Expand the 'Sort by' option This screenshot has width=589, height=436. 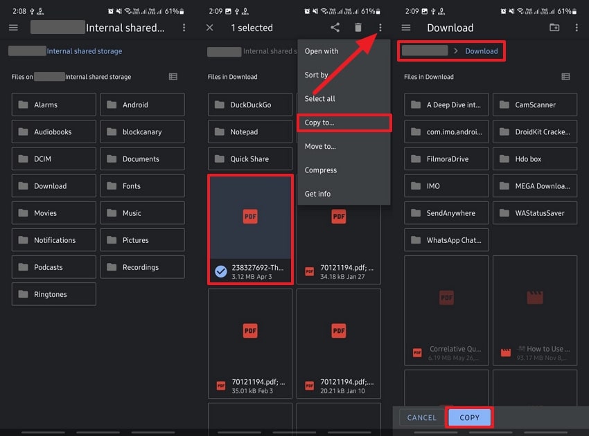(x=317, y=75)
